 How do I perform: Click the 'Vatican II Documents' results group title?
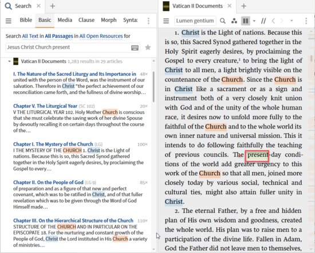[44, 61]
